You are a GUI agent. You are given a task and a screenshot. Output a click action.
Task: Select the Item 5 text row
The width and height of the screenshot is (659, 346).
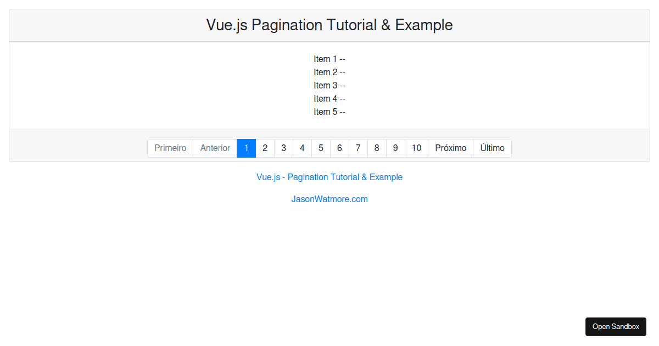coord(329,111)
